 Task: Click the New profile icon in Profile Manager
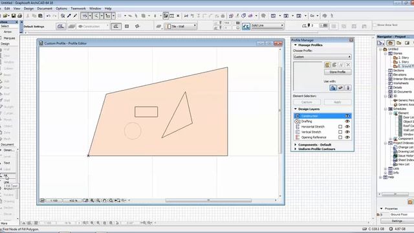(x=327, y=65)
